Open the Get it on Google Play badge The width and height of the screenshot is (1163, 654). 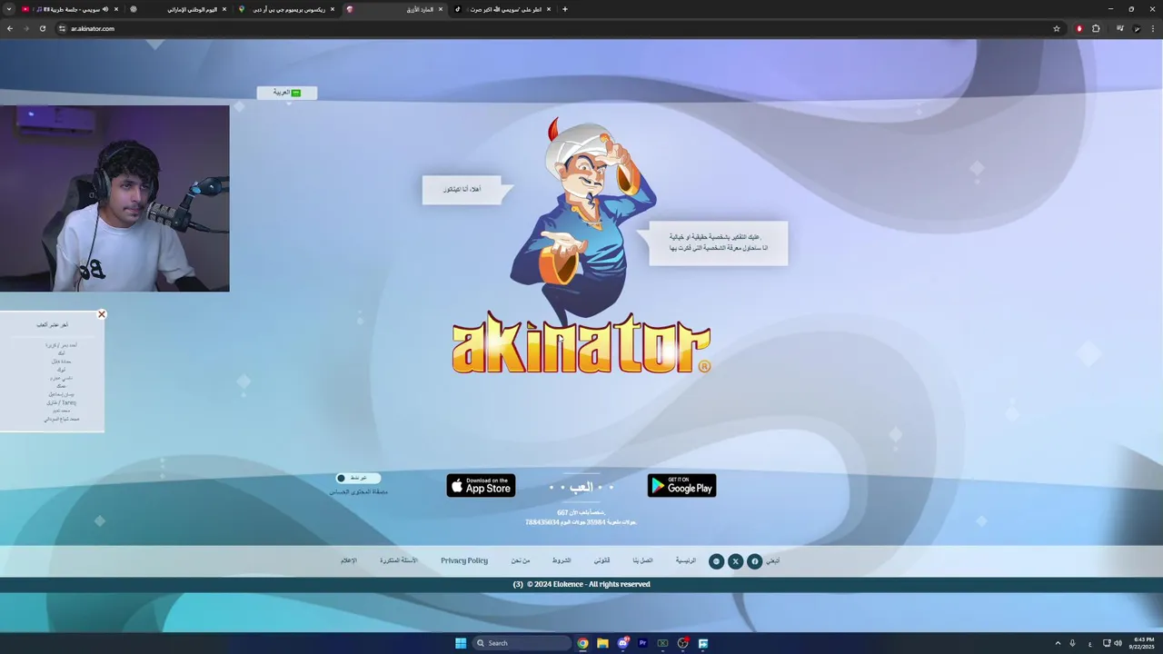[x=681, y=485]
